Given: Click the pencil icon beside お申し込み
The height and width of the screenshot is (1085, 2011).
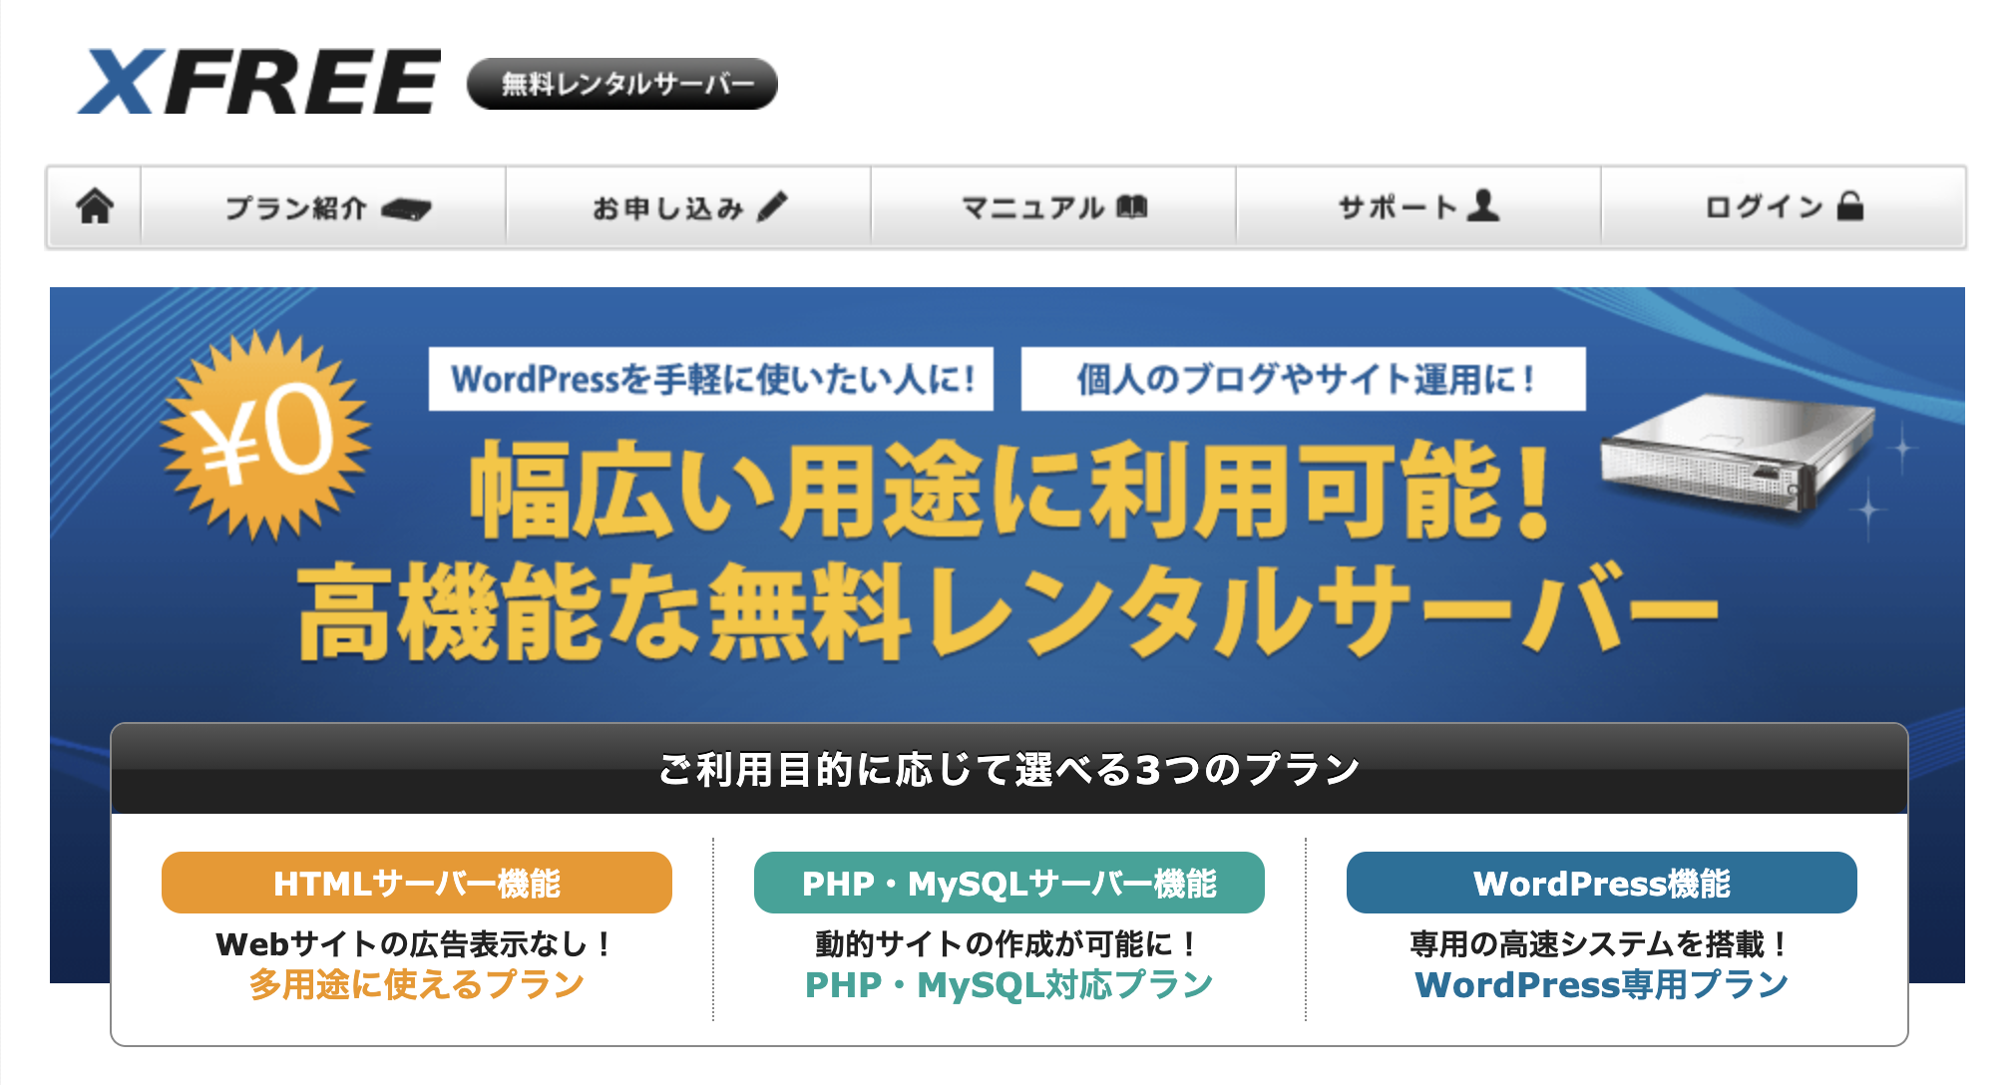Looking at the screenshot, I should click(x=772, y=206).
